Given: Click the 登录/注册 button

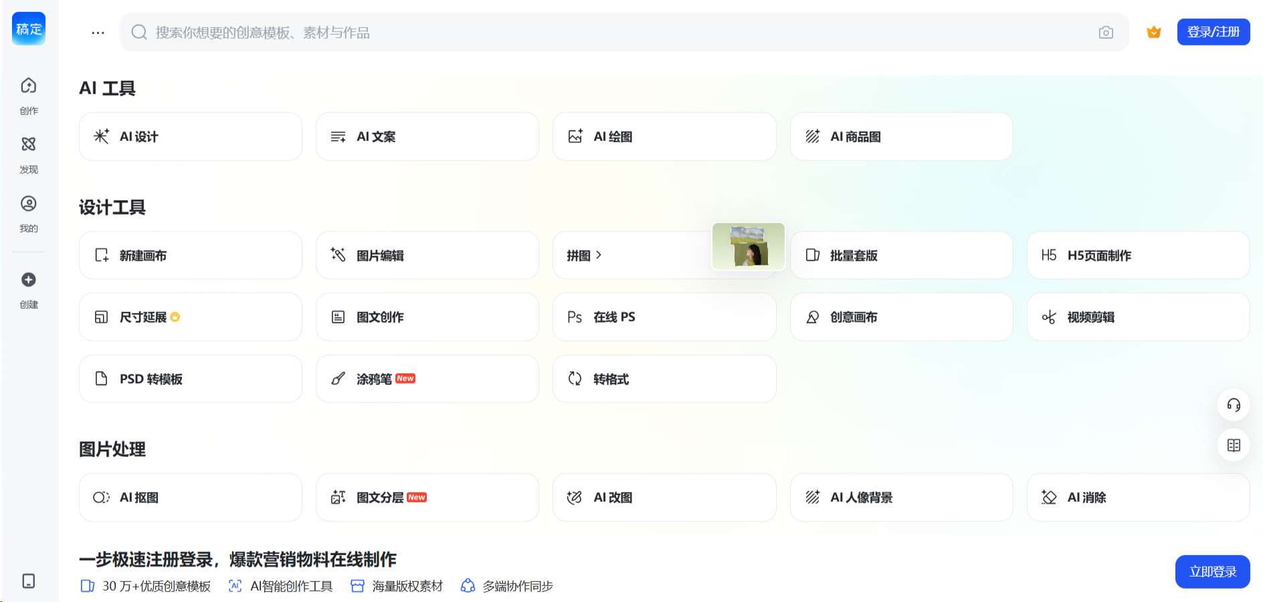Looking at the screenshot, I should click(1213, 32).
